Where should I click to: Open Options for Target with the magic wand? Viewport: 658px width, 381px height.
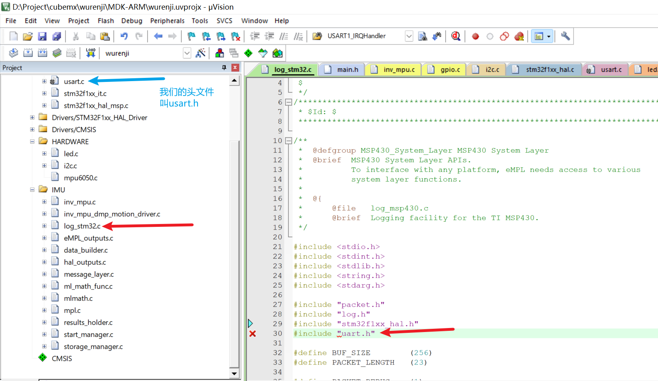click(200, 53)
